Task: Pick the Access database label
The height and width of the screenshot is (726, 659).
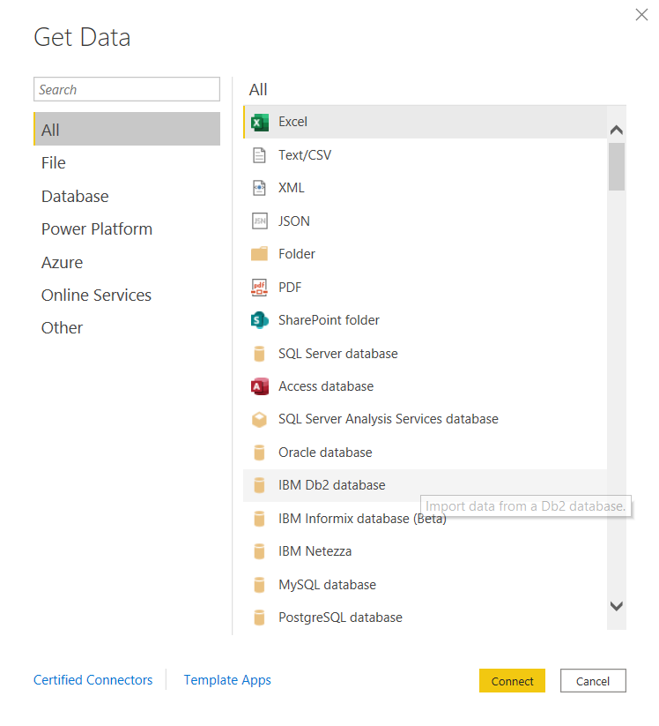Action: [x=326, y=386]
